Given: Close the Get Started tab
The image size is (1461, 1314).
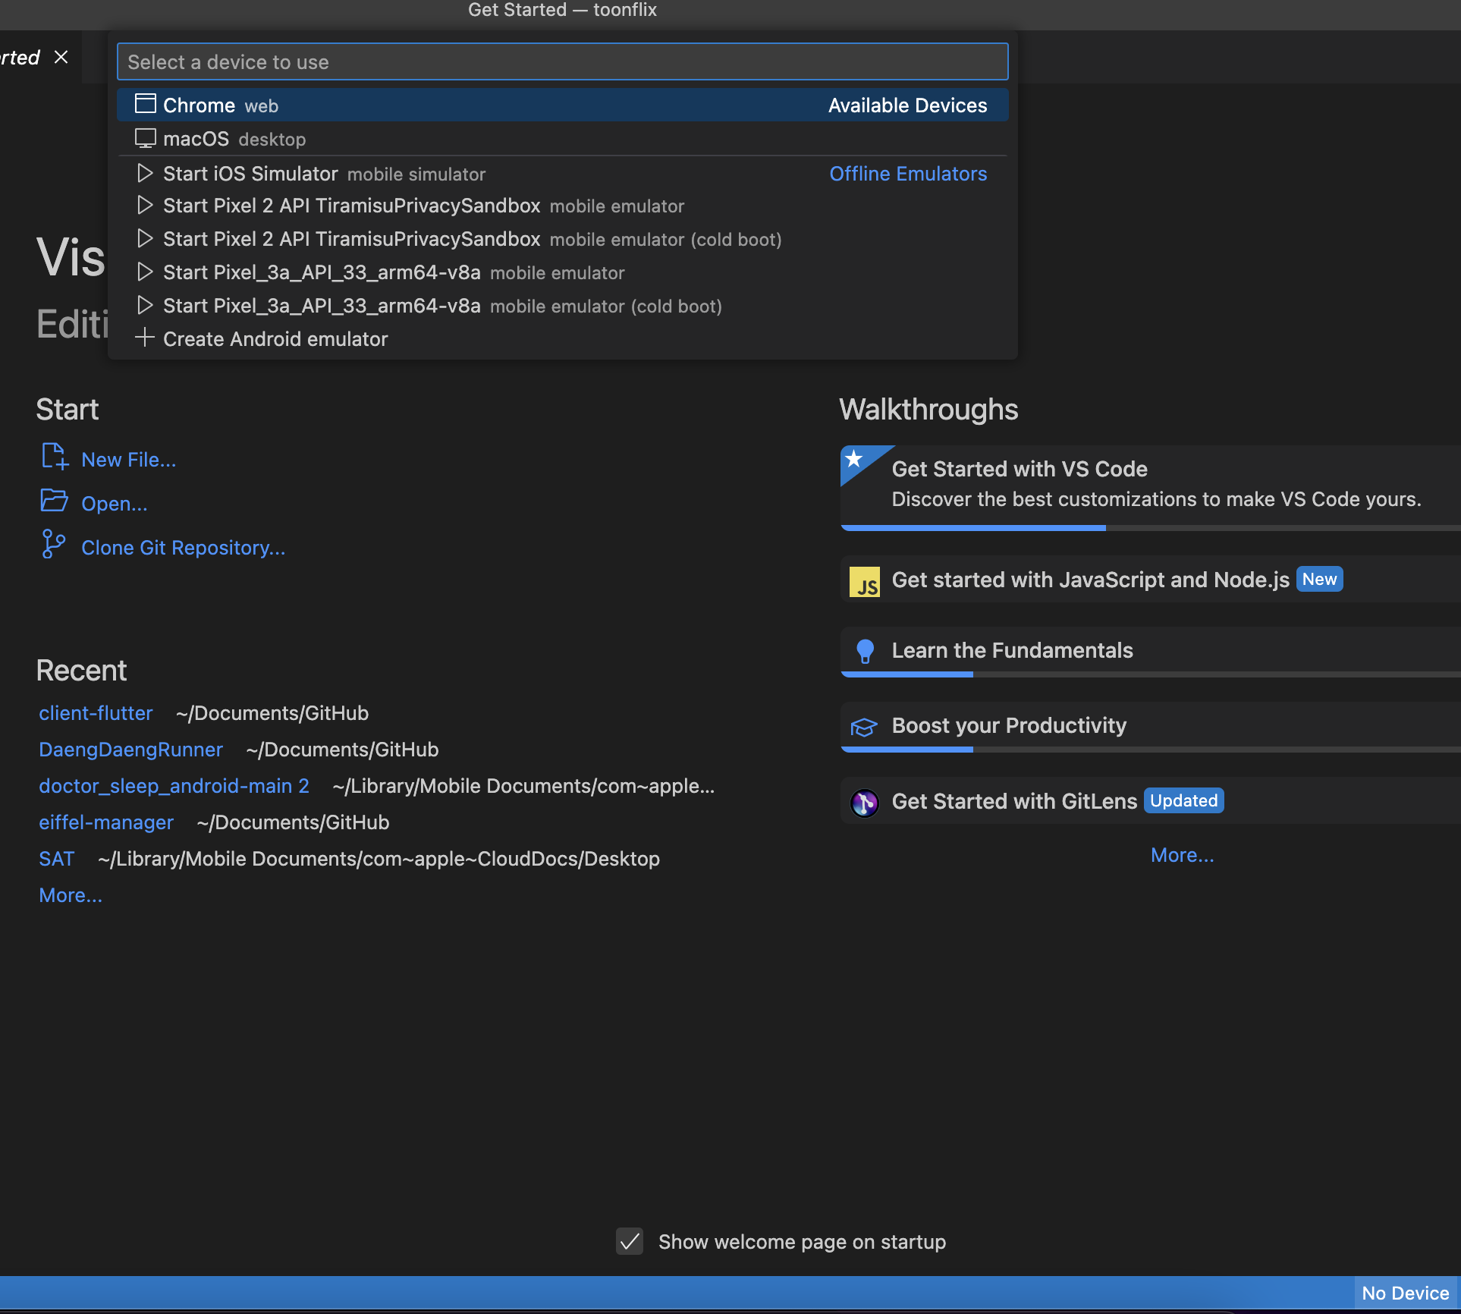Looking at the screenshot, I should [x=61, y=57].
